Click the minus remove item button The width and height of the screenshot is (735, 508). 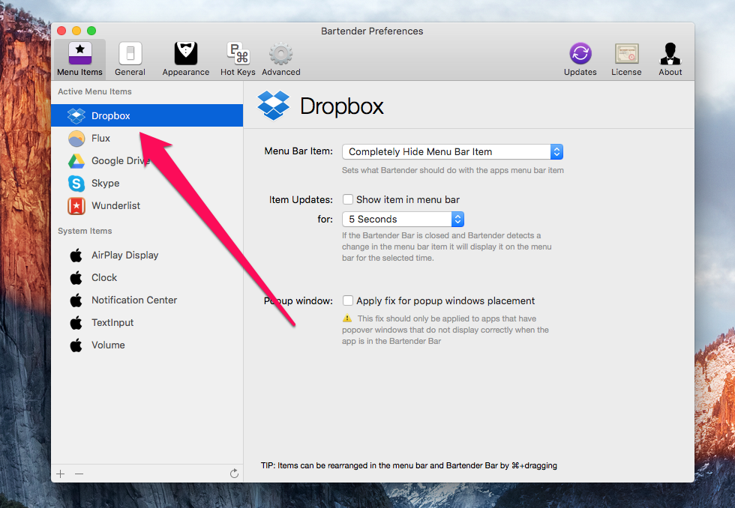[79, 474]
